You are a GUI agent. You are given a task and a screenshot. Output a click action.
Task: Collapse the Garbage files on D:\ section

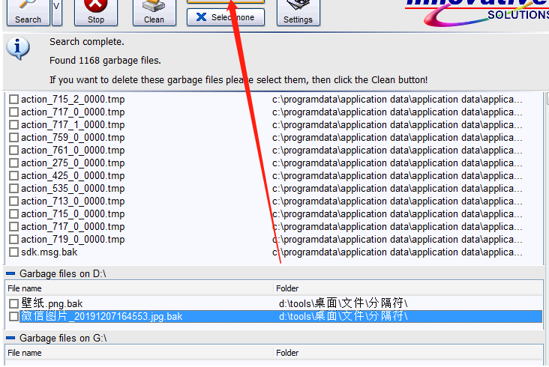[10, 273]
